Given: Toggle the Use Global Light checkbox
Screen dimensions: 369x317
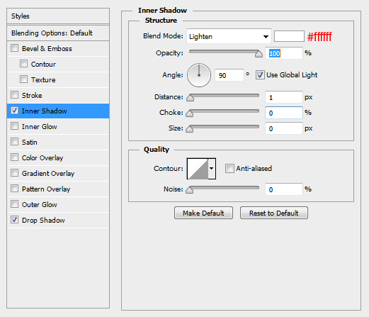Looking at the screenshot, I should [260, 75].
